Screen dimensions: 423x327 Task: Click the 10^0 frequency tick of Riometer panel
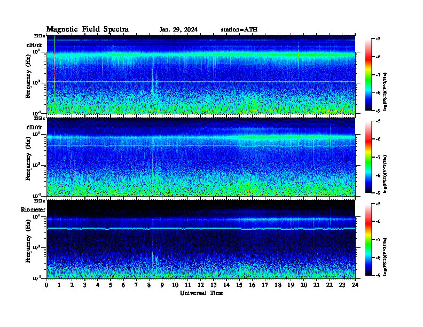36,247
